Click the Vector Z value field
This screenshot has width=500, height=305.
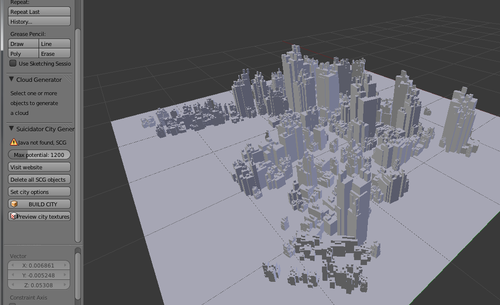click(x=39, y=285)
